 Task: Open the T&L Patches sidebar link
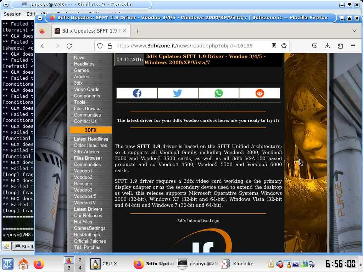(87, 247)
